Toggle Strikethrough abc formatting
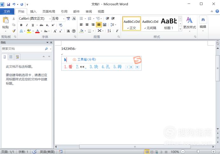 (x=41, y=25)
